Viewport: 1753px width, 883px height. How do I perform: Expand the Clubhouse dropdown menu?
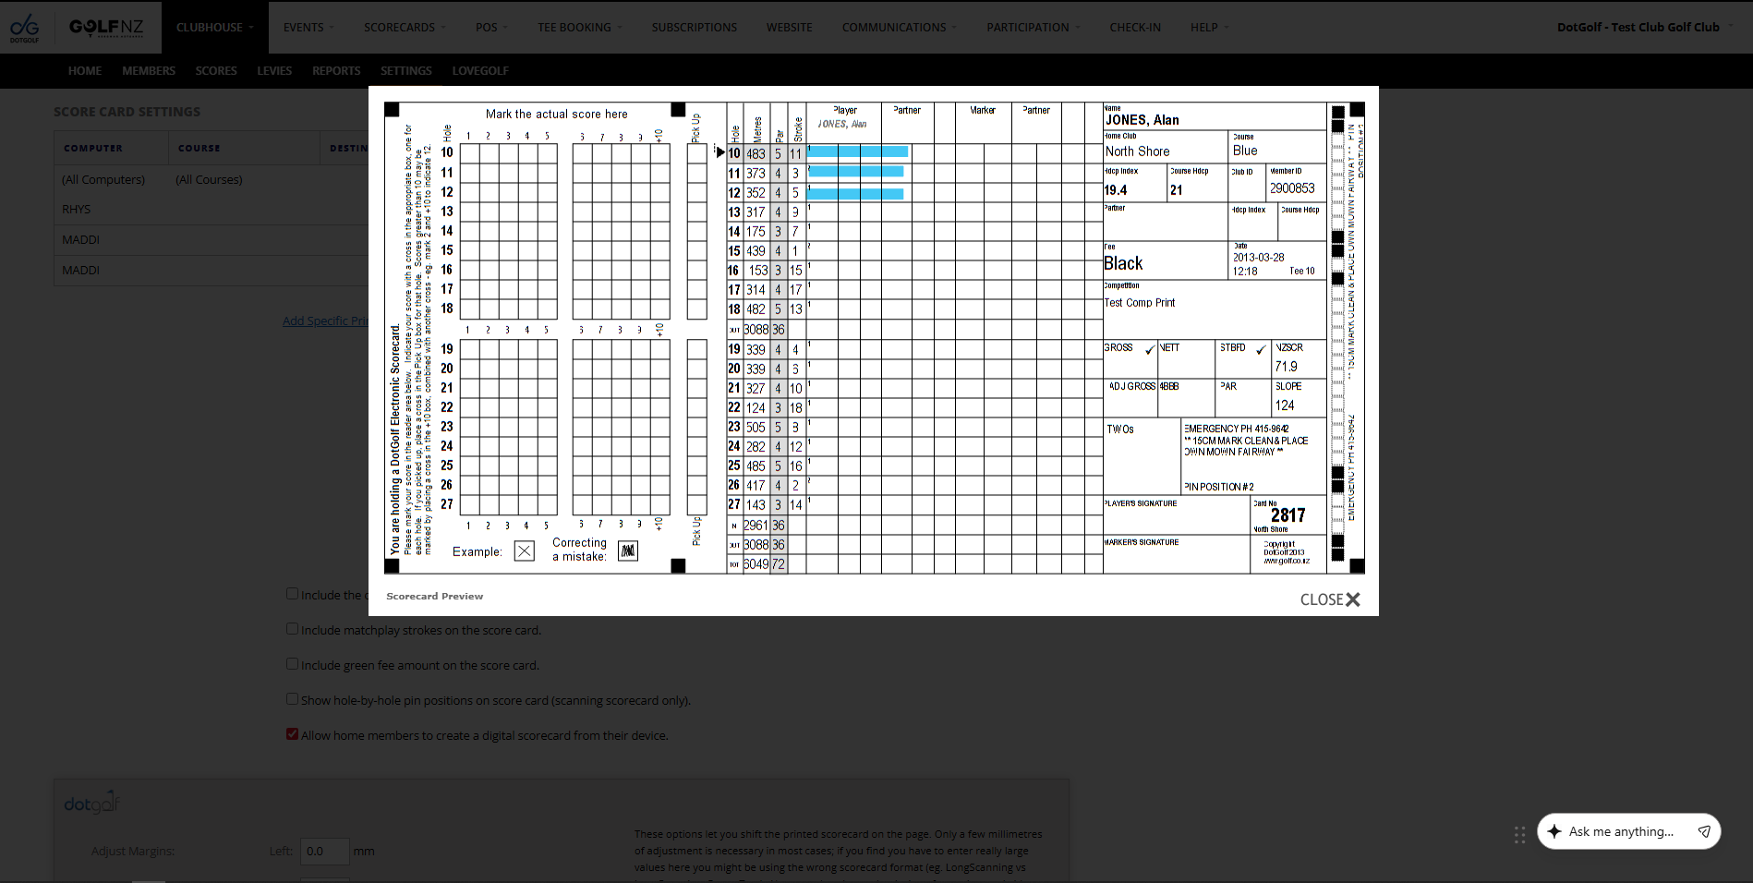coord(214,28)
